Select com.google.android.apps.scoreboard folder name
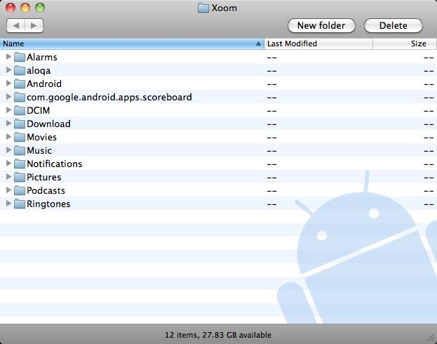437x344 pixels. point(109,97)
